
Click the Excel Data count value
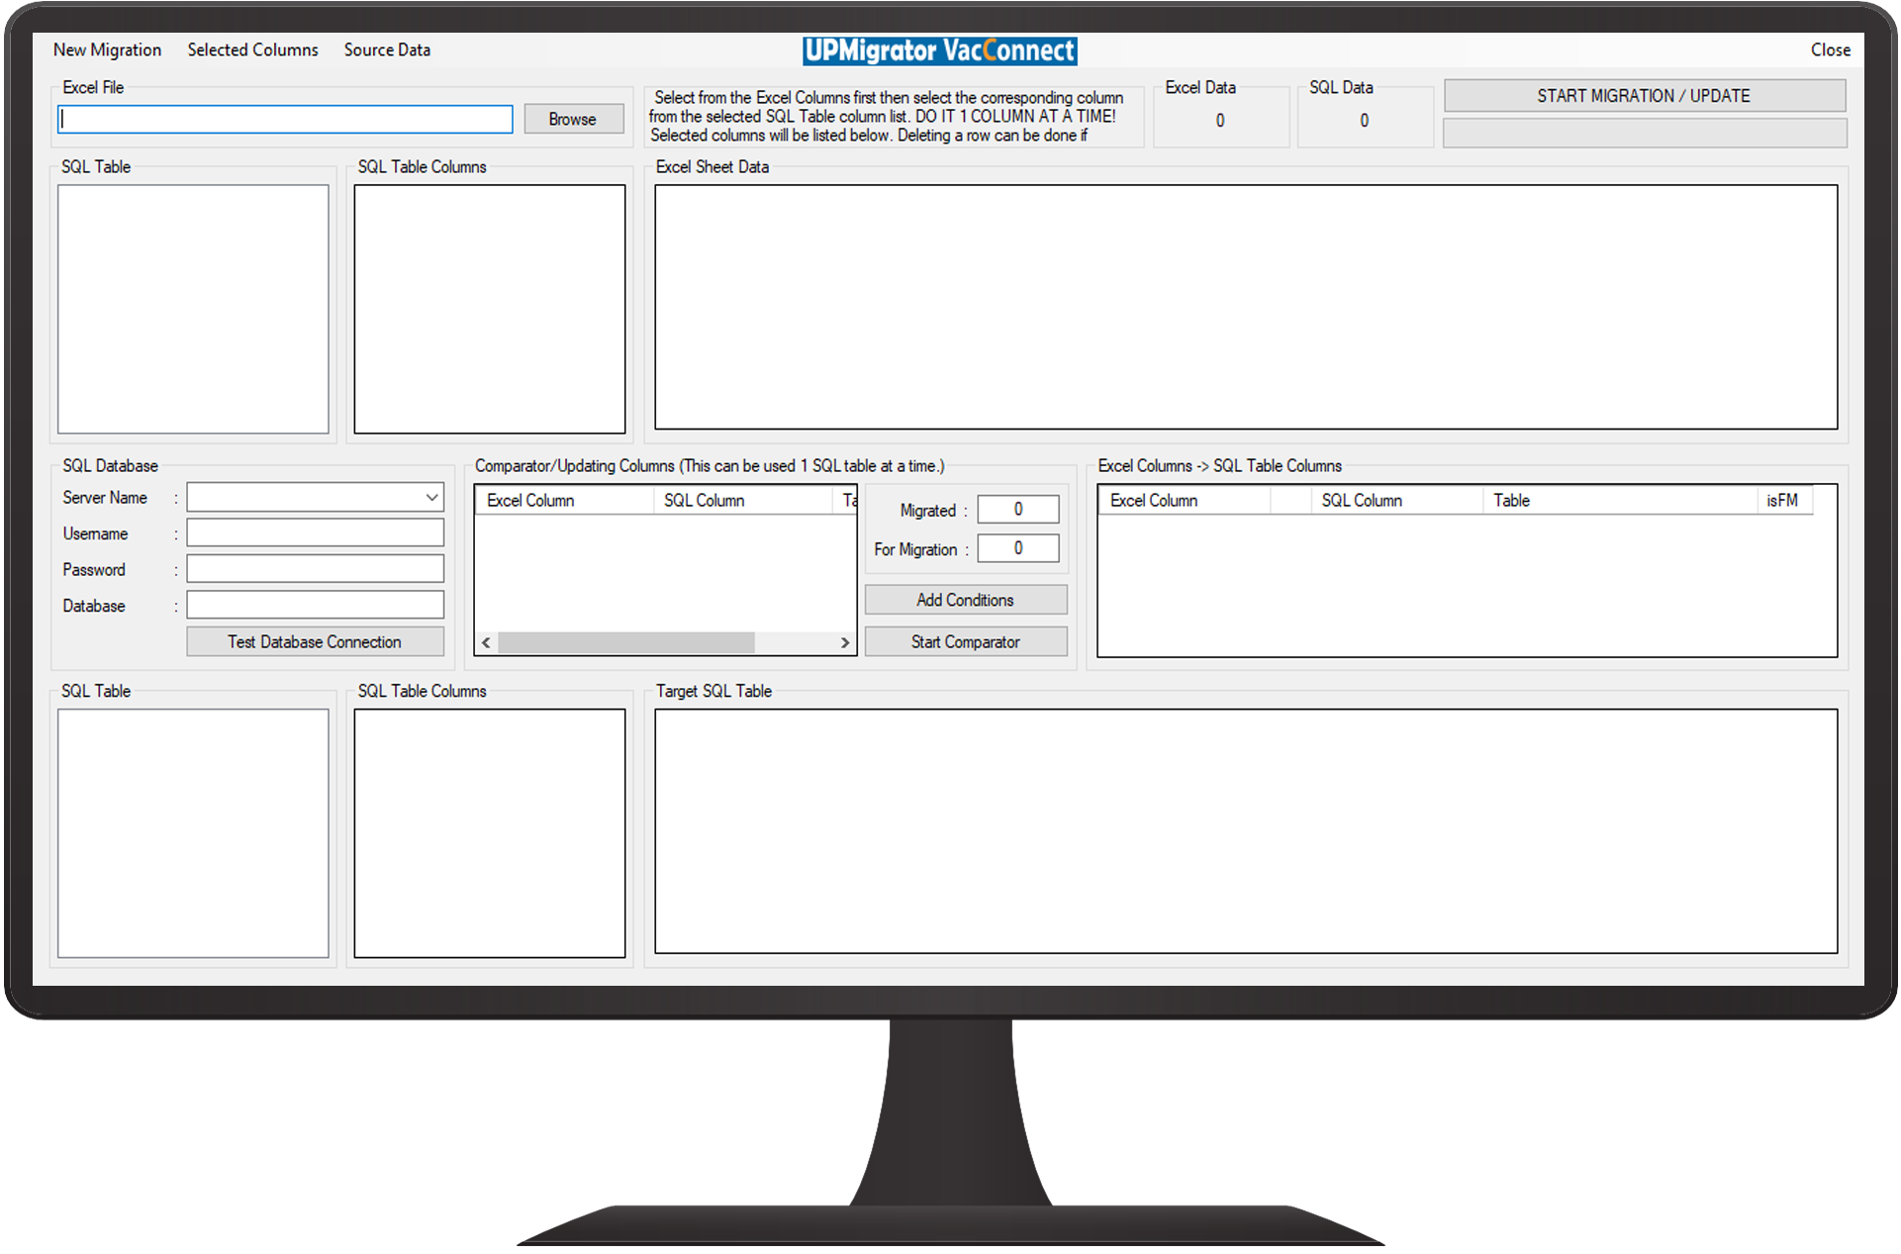click(x=1220, y=120)
